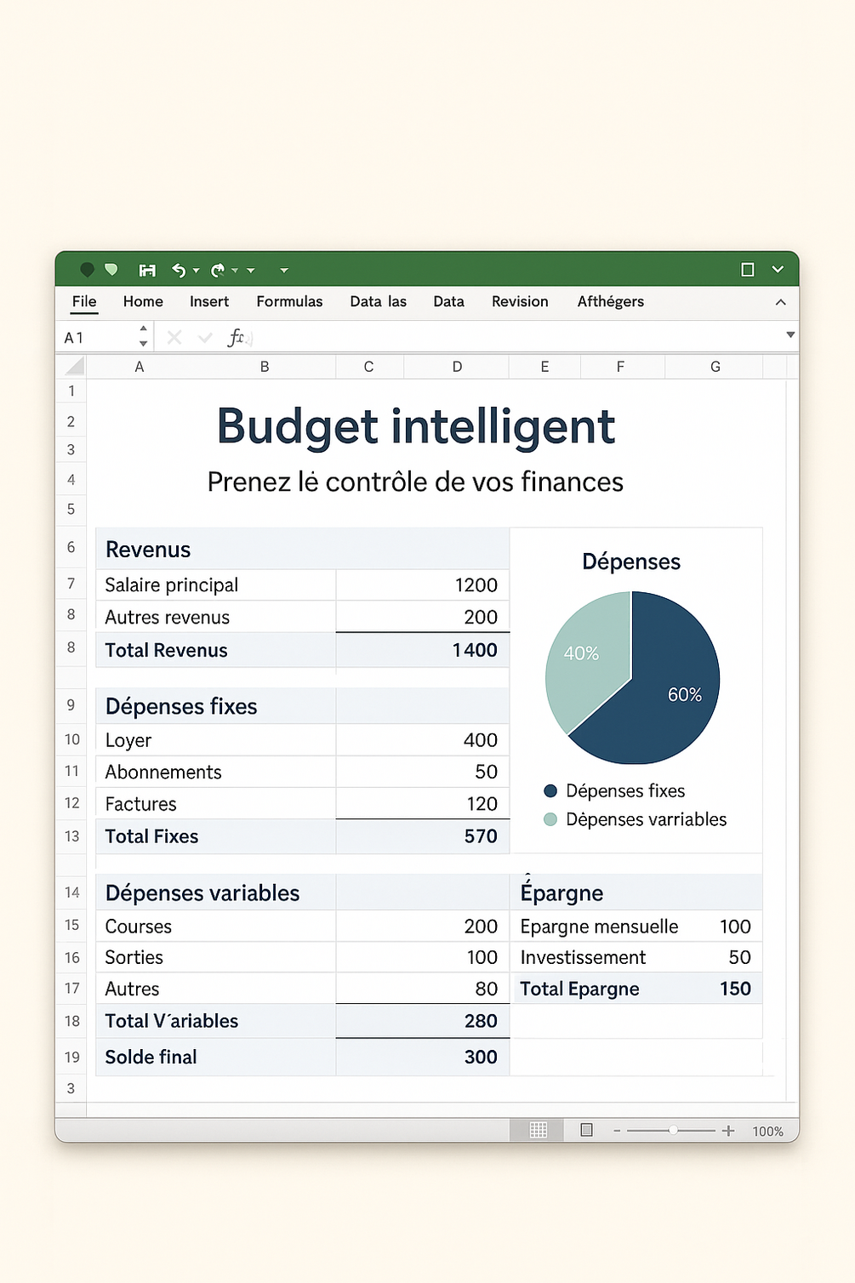Viewport: 855px width, 1283px height.
Task: Click the Dépenses fixes legend swatch
Action: [550, 791]
